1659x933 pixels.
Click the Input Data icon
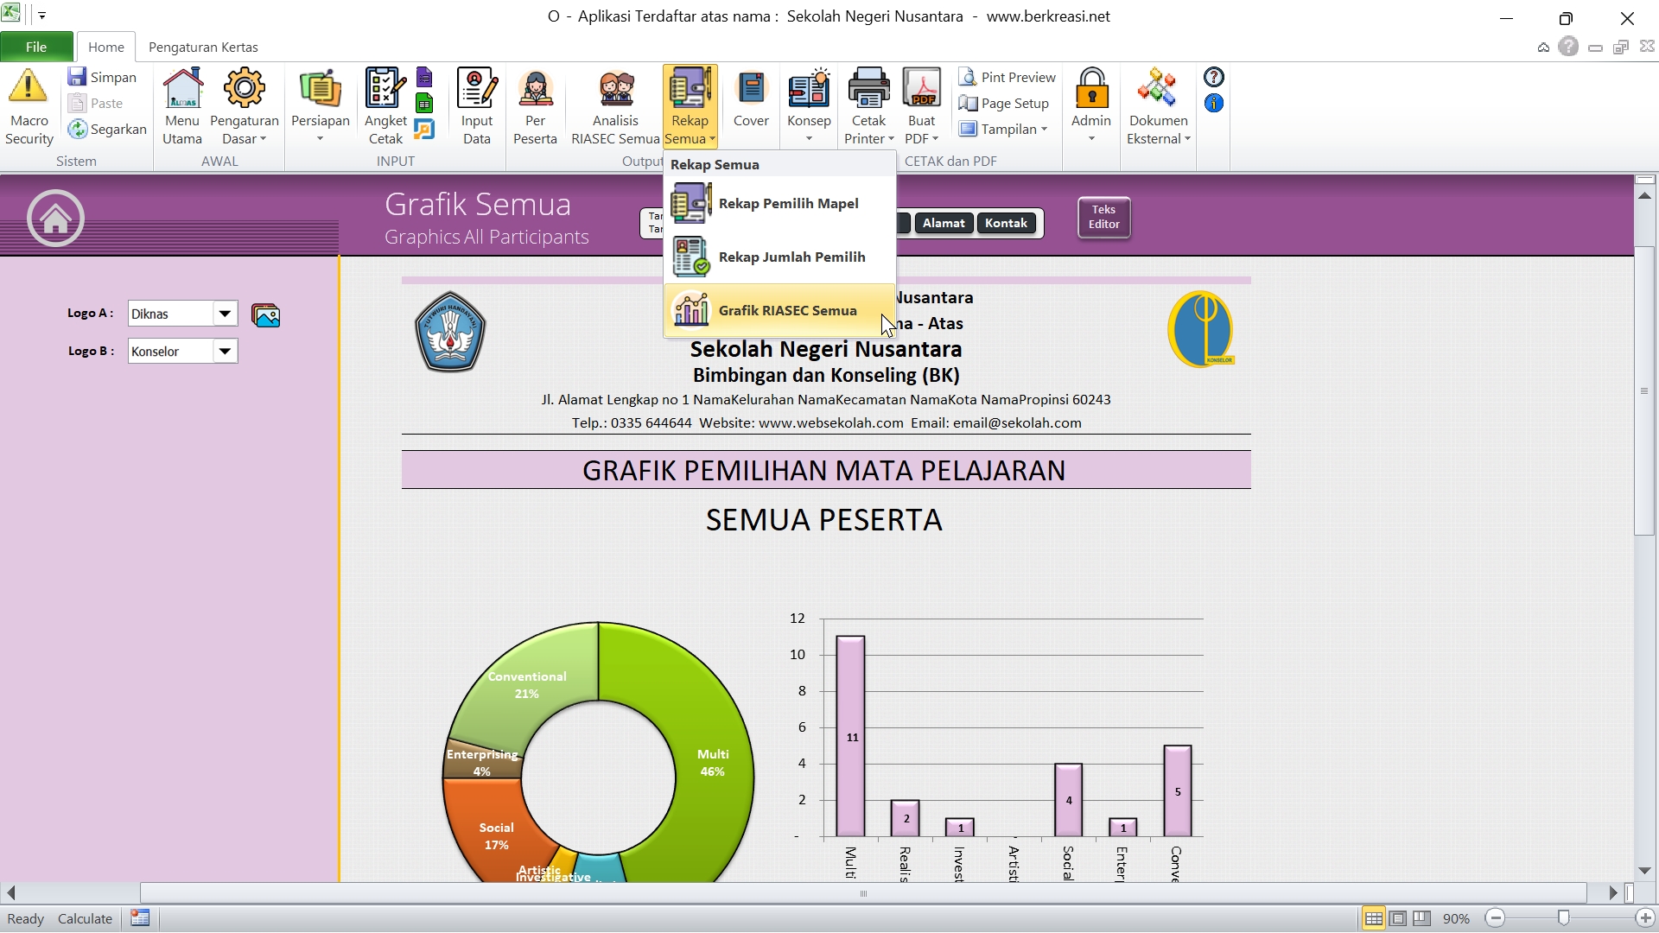(x=476, y=88)
